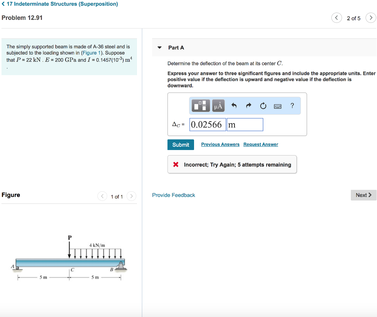
Task: Click the Next button
Action: pyautogui.click(x=363, y=195)
